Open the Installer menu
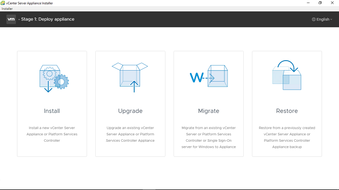 [x=7, y=9]
